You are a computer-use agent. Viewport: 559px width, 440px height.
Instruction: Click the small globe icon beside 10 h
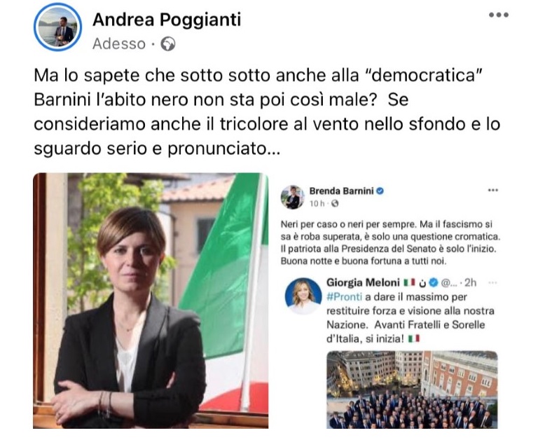point(335,204)
